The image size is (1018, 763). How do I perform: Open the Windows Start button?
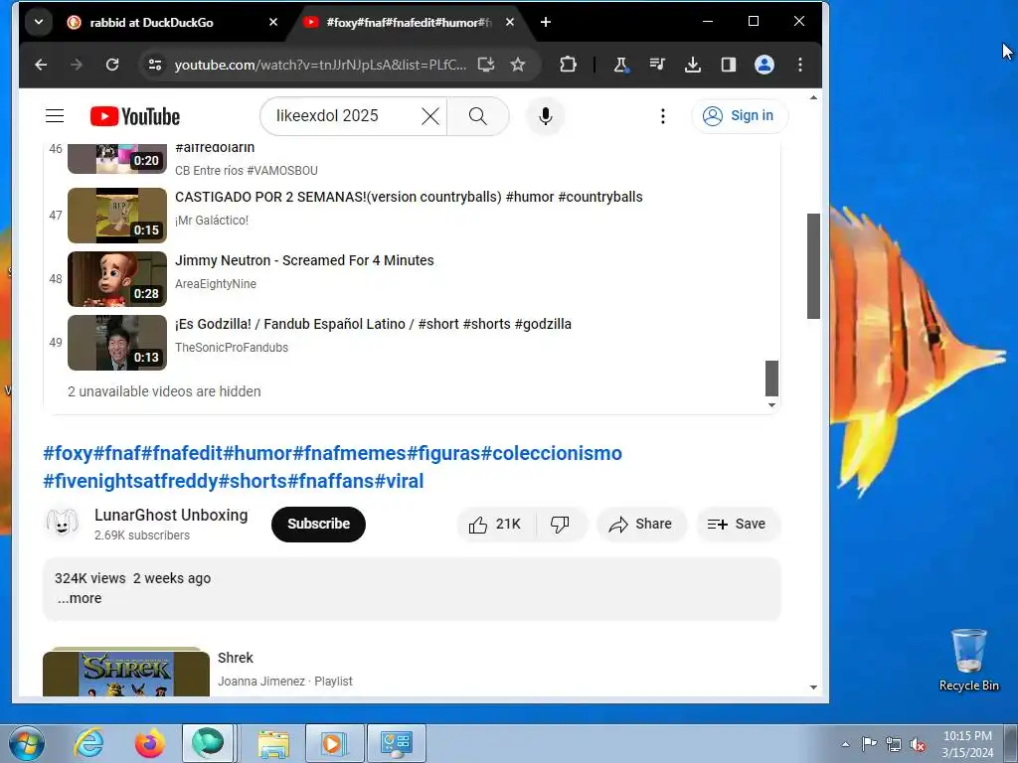point(26,743)
